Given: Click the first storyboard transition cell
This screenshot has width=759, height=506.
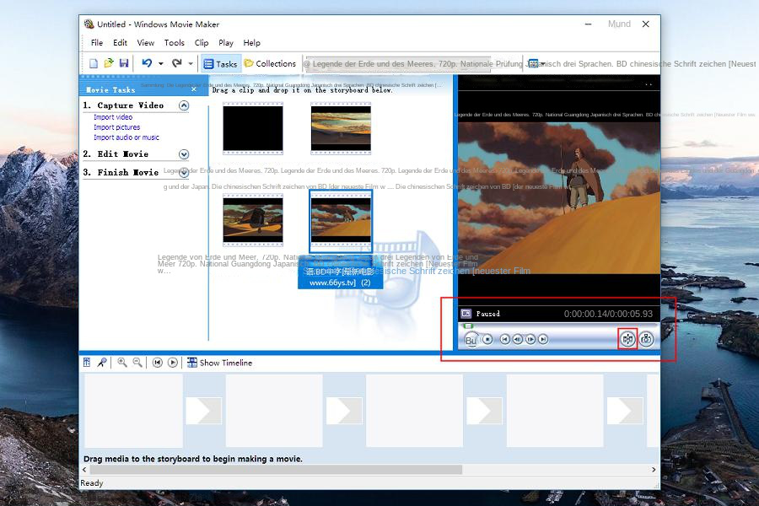Looking at the screenshot, I should click(x=204, y=411).
